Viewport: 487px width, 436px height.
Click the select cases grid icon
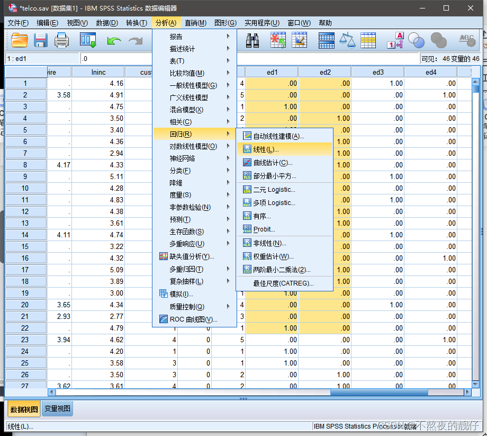tap(368, 40)
